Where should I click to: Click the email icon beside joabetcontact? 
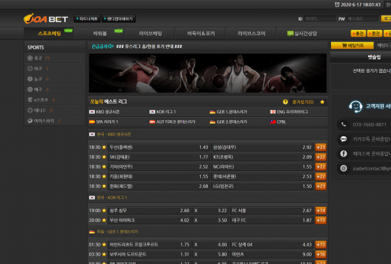coord(343,168)
